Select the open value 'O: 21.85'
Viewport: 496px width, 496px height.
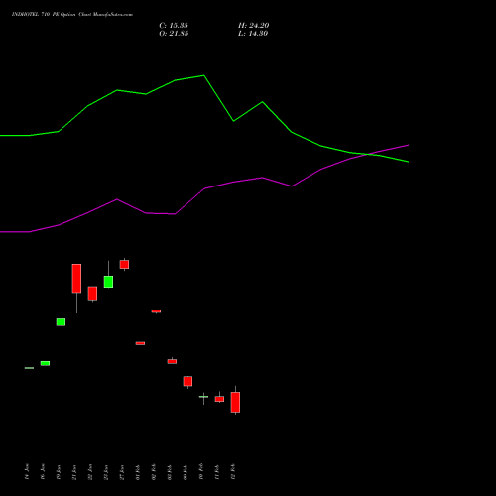(x=174, y=34)
